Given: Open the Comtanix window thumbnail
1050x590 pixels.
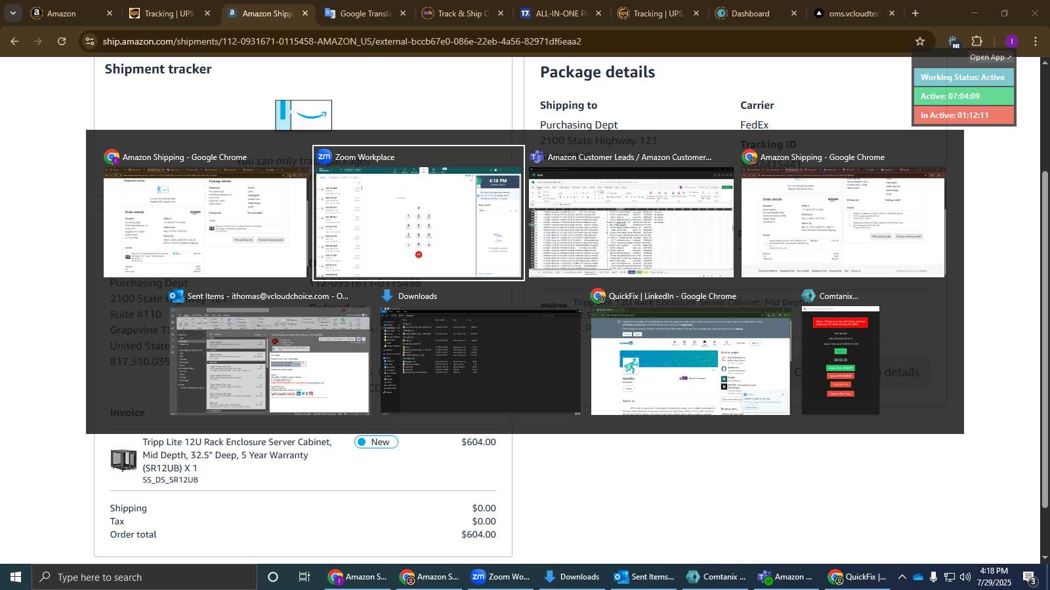Looking at the screenshot, I should coord(841,361).
